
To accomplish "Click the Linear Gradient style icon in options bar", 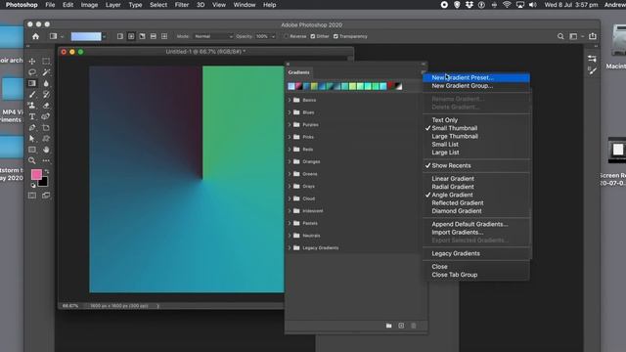I will (119, 36).
